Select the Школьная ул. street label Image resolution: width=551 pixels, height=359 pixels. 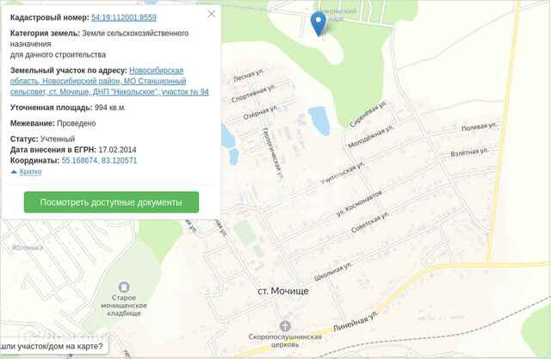point(332,271)
